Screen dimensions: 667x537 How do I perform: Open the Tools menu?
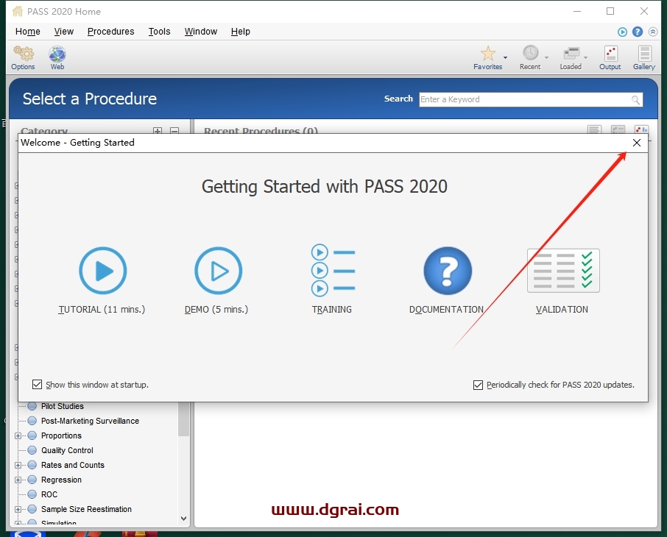(159, 32)
